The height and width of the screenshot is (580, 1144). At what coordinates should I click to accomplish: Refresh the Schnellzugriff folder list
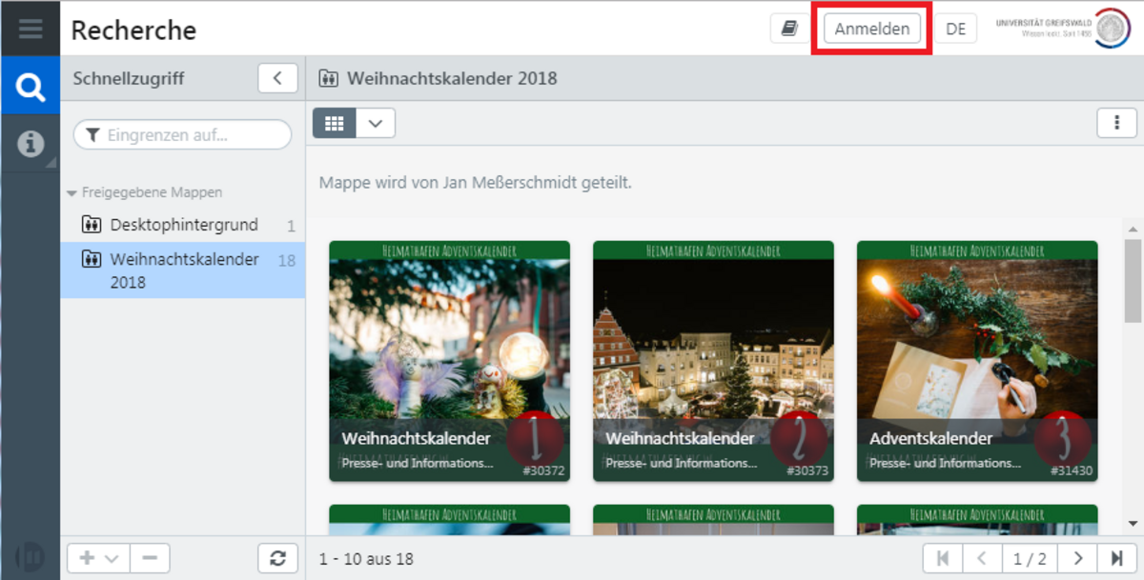point(277,558)
